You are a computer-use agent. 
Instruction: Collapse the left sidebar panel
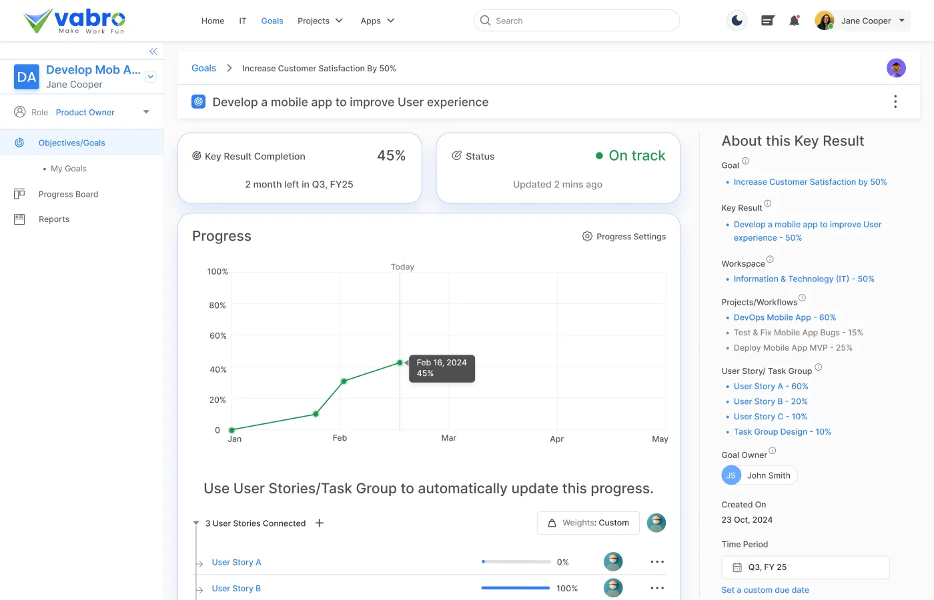pyautogui.click(x=153, y=51)
